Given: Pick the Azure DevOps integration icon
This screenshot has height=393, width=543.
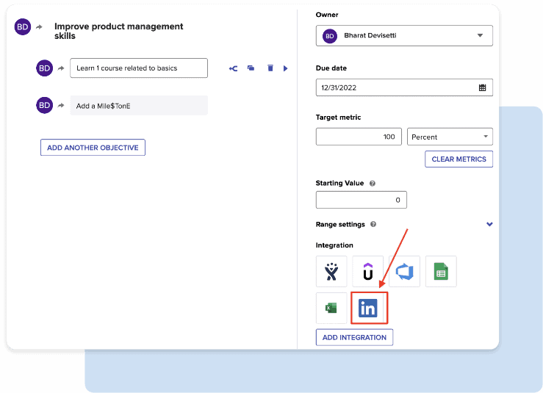Looking at the screenshot, I should (x=404, y=272).
